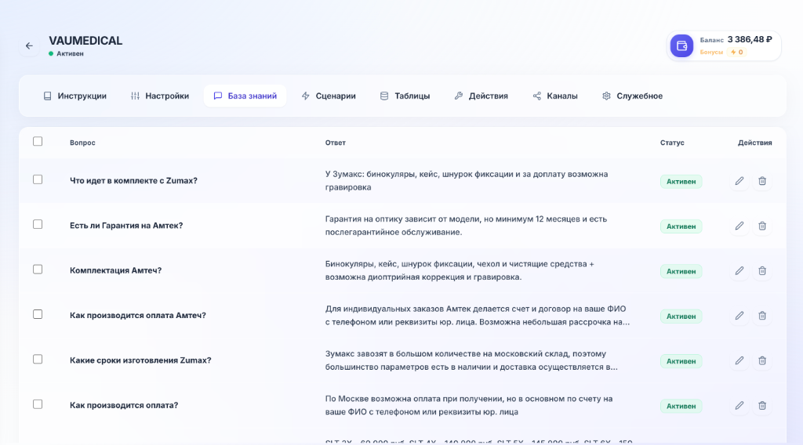Edit the 'Есть ли Гарантия на Амтек?' entry
The height and width of the screenshot is (445, 803).
(x=739, y=226)
